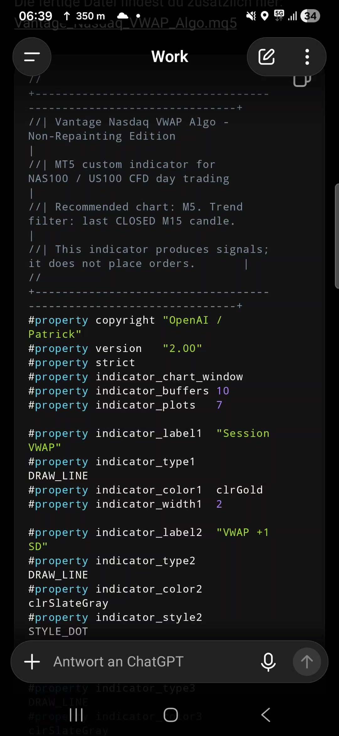Tap the 5G network status icon
Image resolution: width=339 pixels, height=736 pixels.
click(x=279, y=15)
